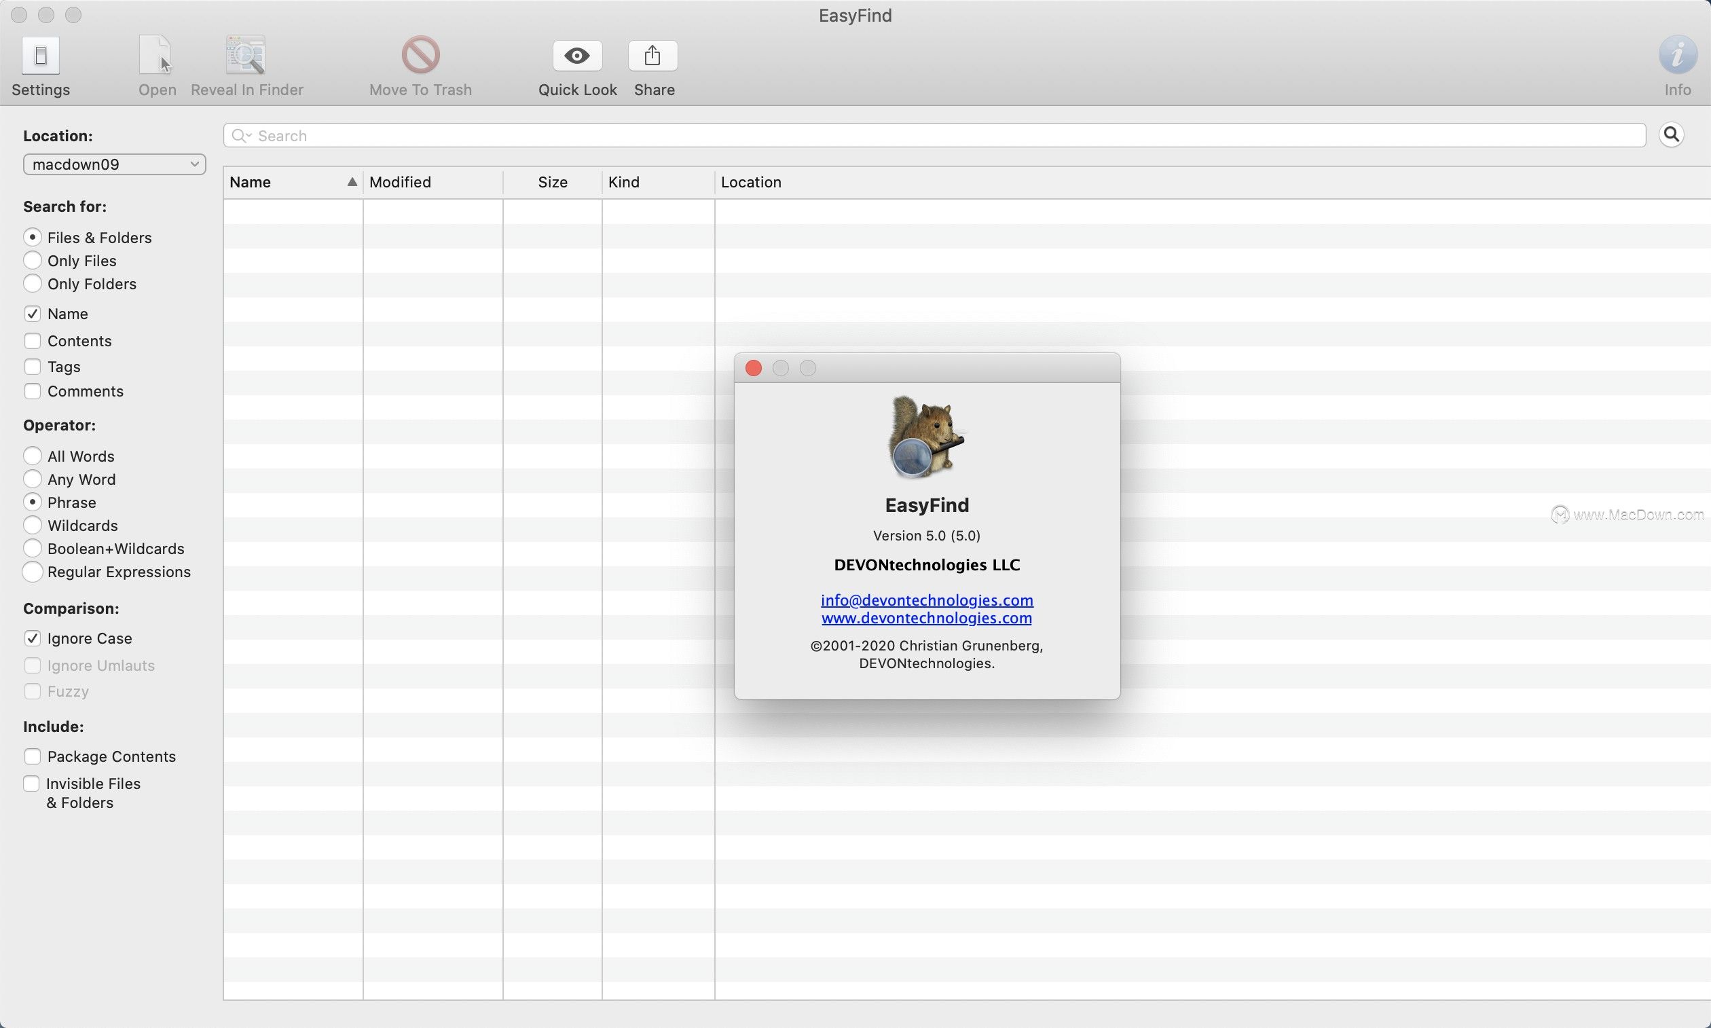Click the info@devontechnologies.com link
Image resolution: width=1711 pixels, height=1028 pixels.
[926, 600]
